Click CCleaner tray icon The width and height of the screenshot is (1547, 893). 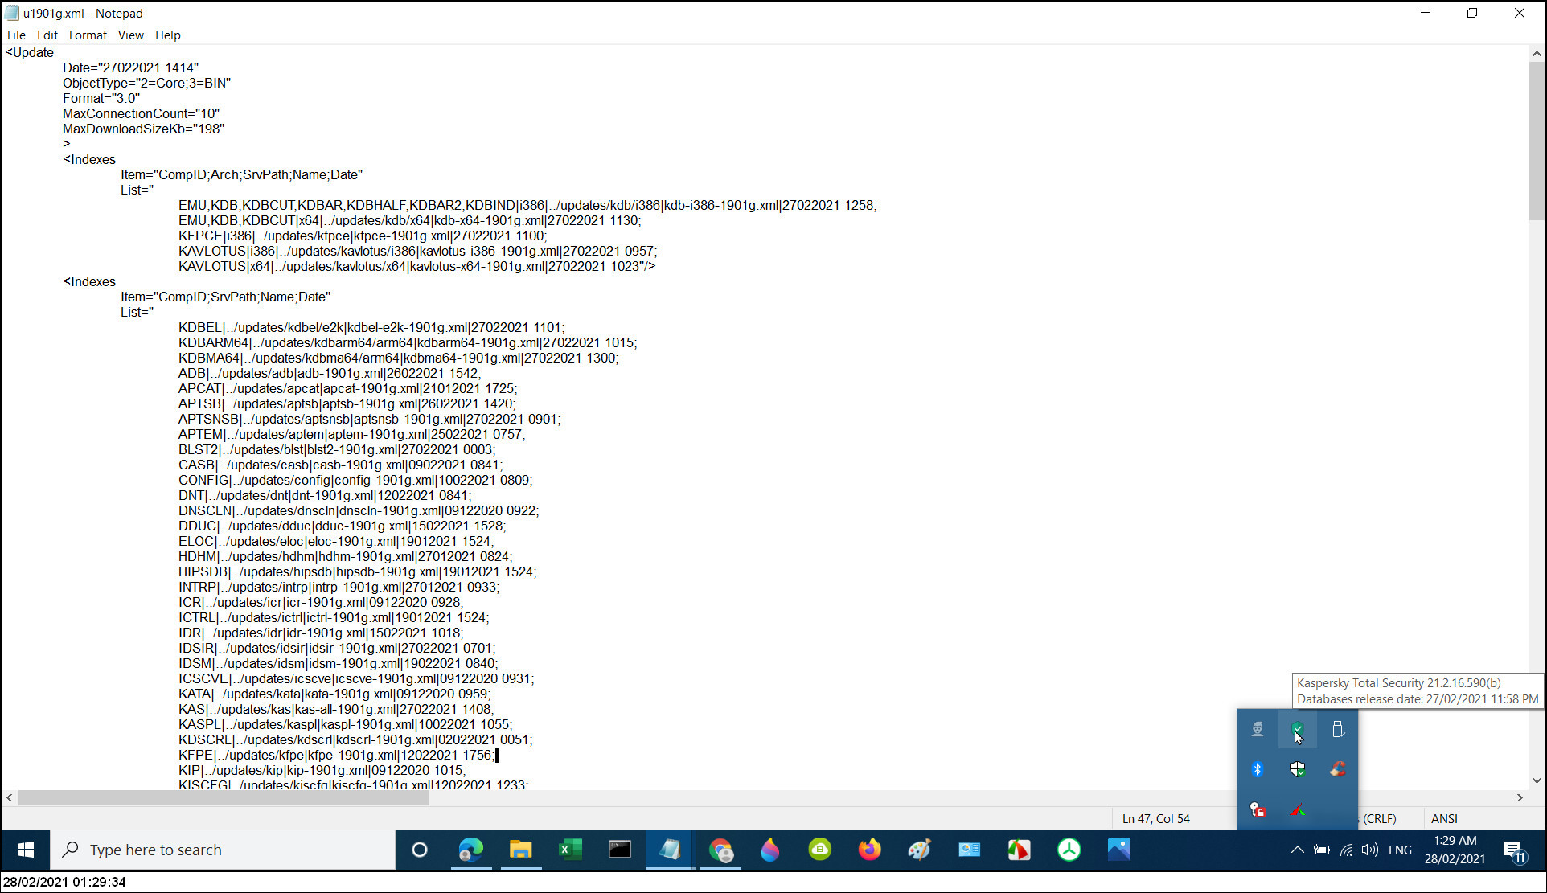point(1337,769)
